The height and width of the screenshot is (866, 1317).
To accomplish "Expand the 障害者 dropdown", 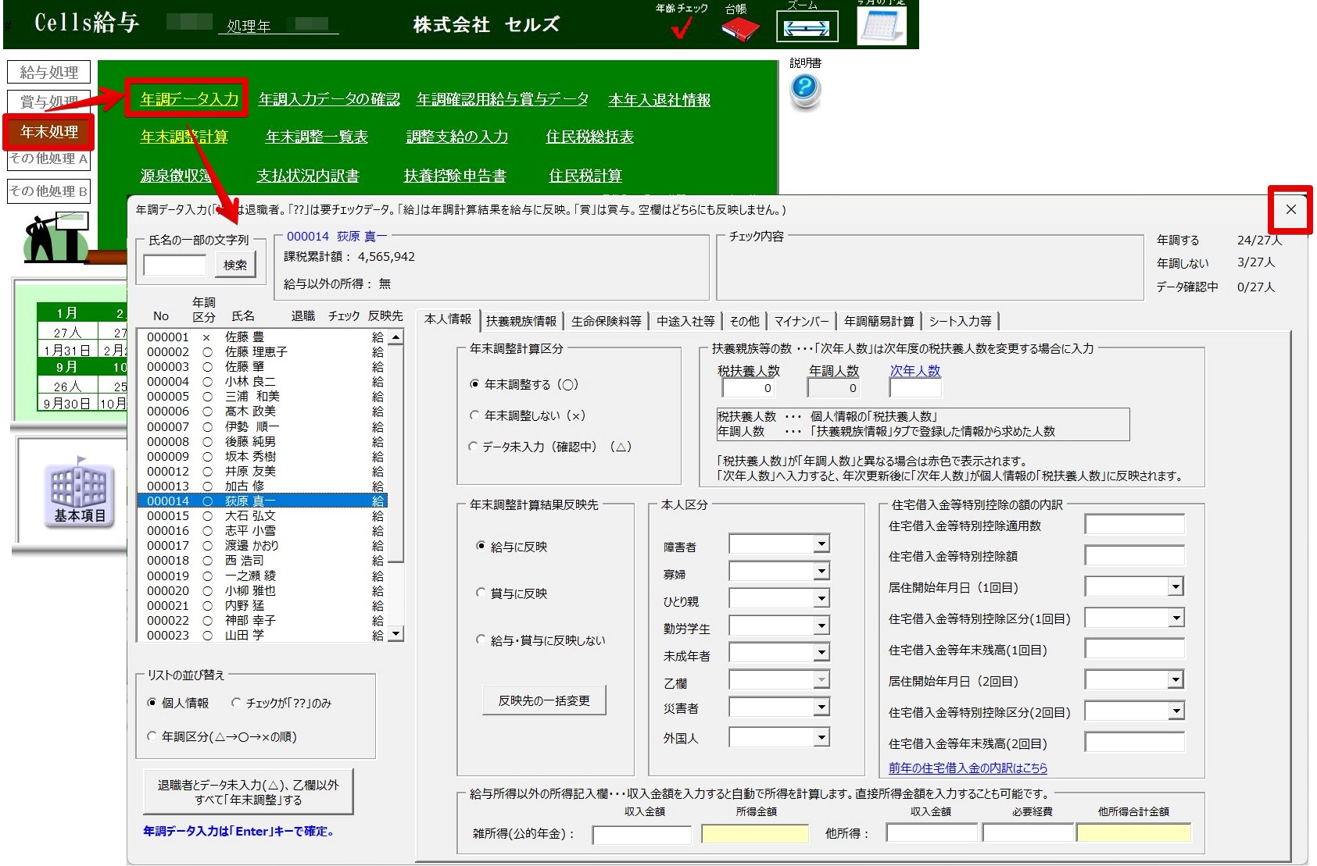I will pyautogui.click(x=821, y=544).
